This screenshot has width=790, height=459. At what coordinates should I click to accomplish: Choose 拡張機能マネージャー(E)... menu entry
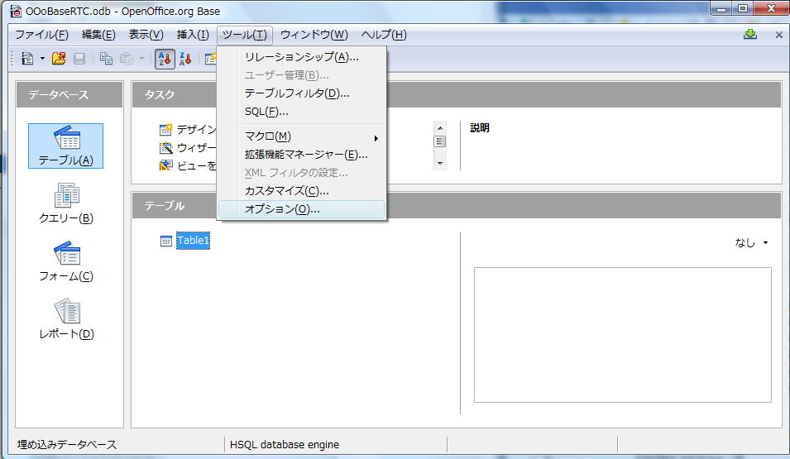(301, 155)
